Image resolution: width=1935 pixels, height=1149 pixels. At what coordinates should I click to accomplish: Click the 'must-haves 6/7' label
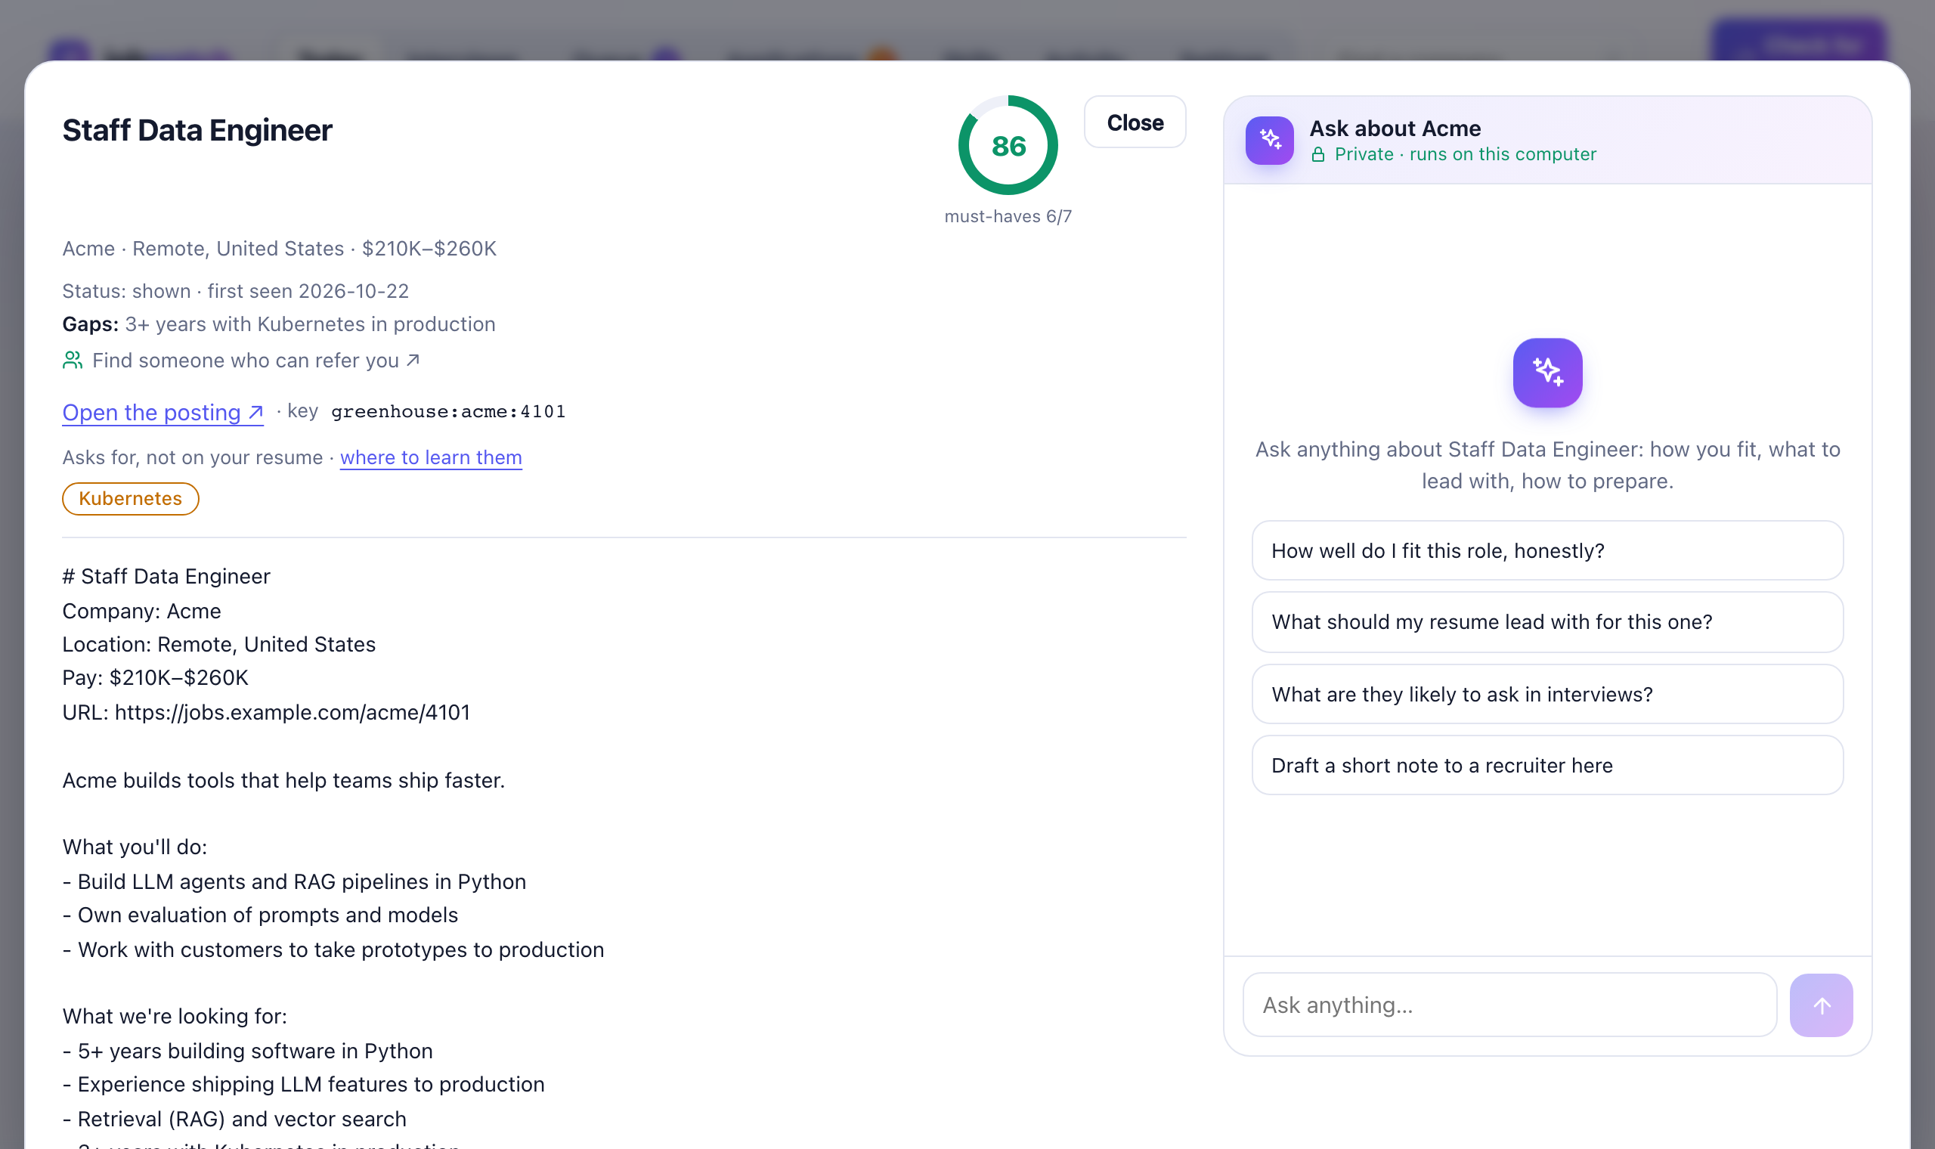click(x=1008, y=216)
